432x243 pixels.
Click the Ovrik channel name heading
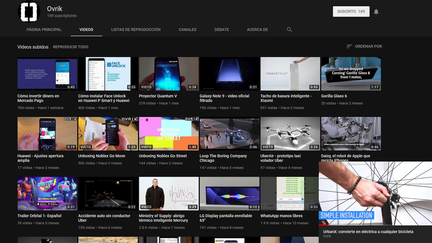coord(55,9)
